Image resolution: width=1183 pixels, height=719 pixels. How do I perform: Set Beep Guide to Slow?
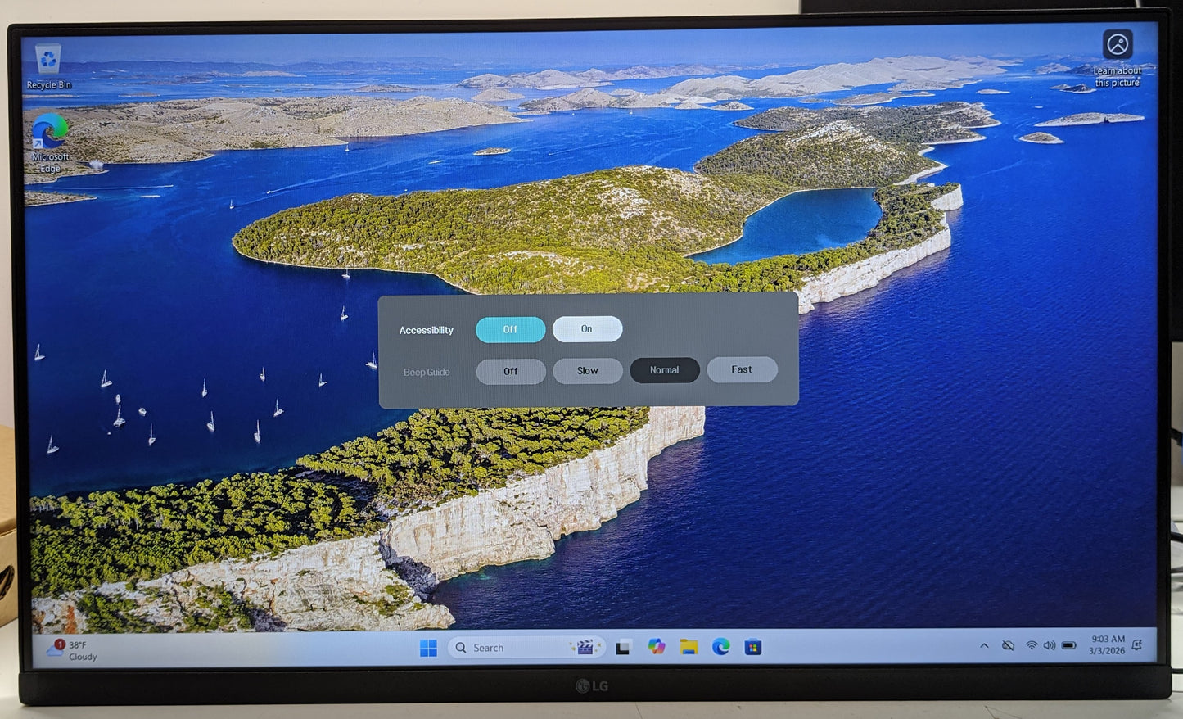[587, 371]
